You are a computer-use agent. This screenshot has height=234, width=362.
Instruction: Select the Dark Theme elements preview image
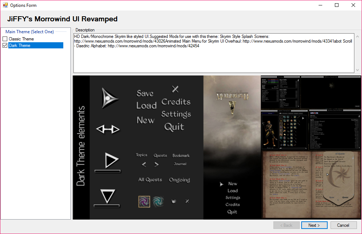(217, 147)
